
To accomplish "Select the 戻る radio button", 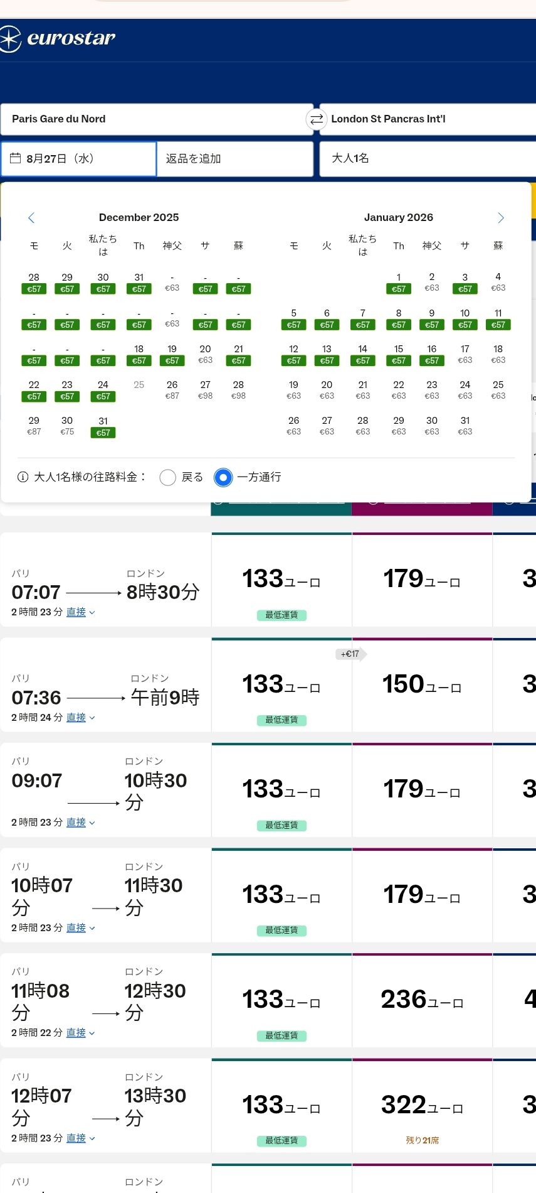I will 167,478.
